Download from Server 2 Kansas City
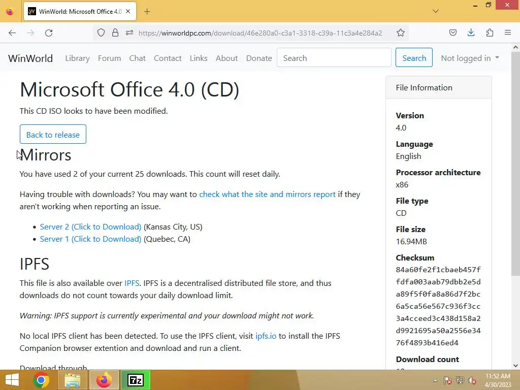The width and height of the screenshot is (520, 390). point(90,227)
